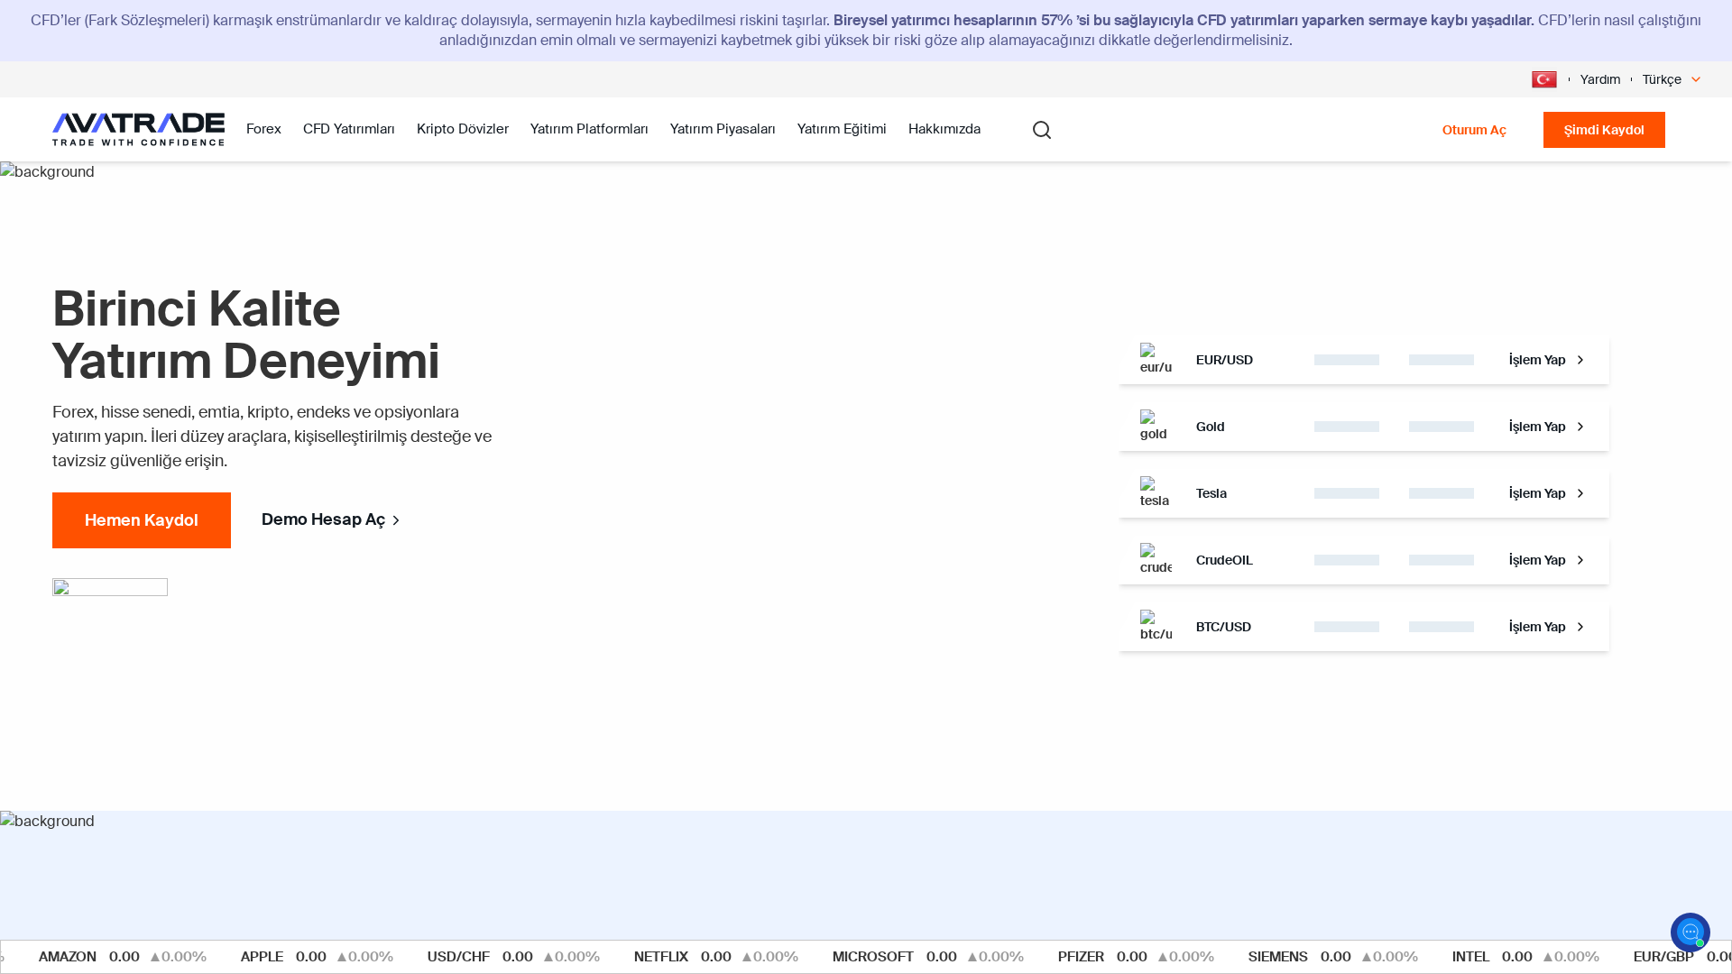
Task: Select the EUR/USD instrument icon
Action: click(1156, 359)
